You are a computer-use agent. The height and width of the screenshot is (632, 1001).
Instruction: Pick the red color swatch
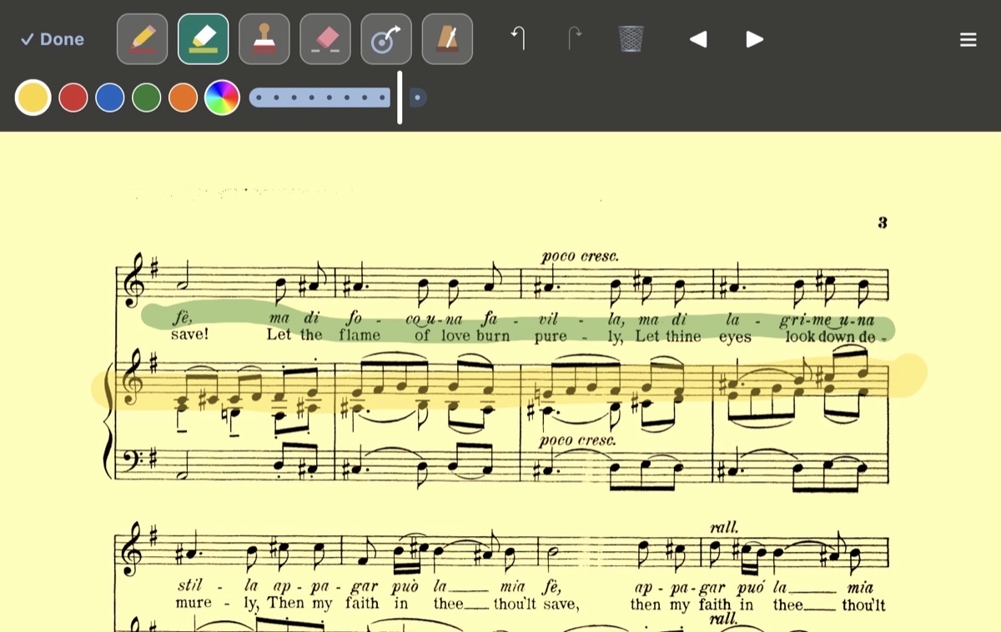[x=73, y=98]
